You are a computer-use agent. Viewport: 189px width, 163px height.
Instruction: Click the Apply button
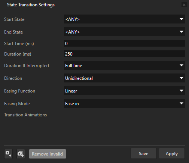(172, 154)
